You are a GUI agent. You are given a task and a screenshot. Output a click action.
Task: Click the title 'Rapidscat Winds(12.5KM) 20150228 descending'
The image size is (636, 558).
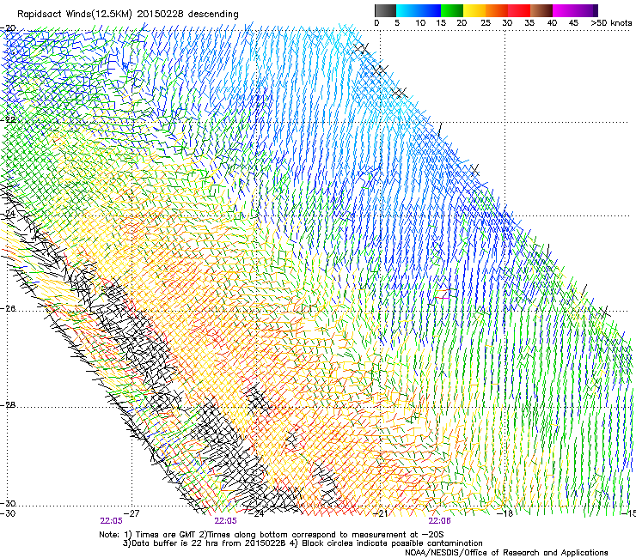(128, 15)
